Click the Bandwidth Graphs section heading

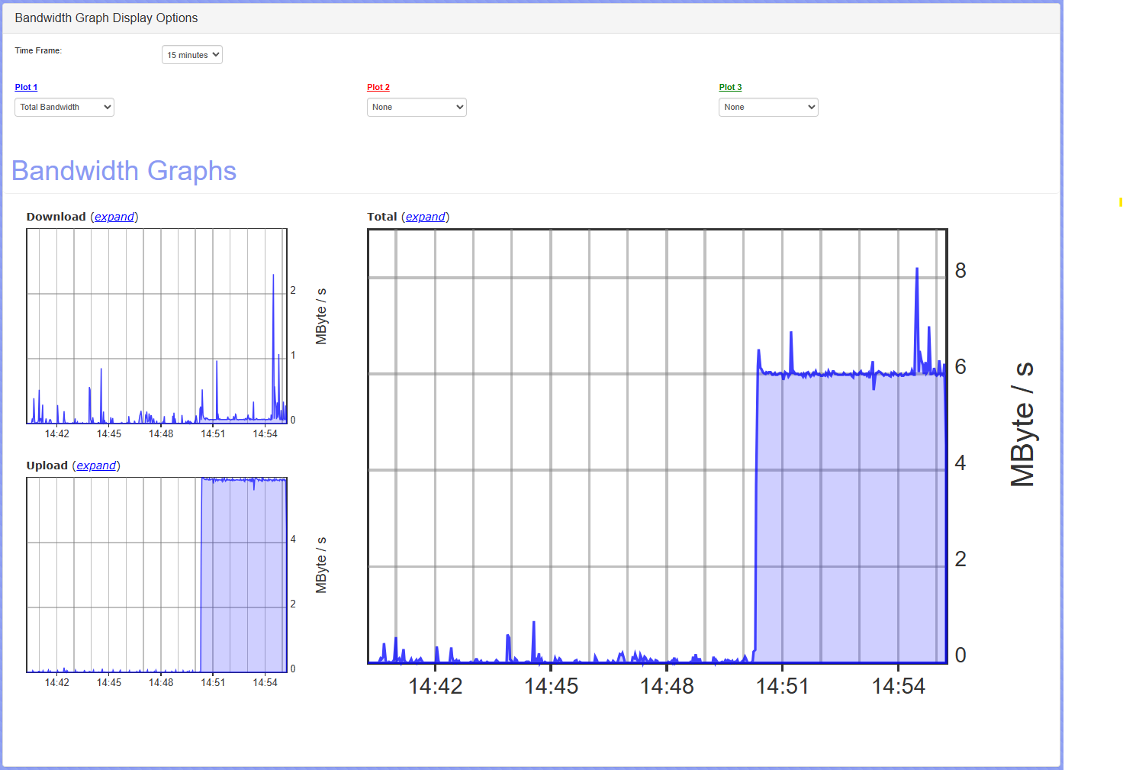[124, 171]
